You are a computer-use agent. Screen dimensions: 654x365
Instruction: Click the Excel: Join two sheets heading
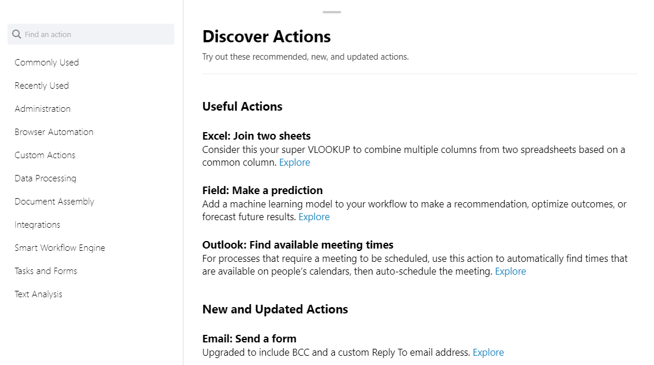coord(257,136)
